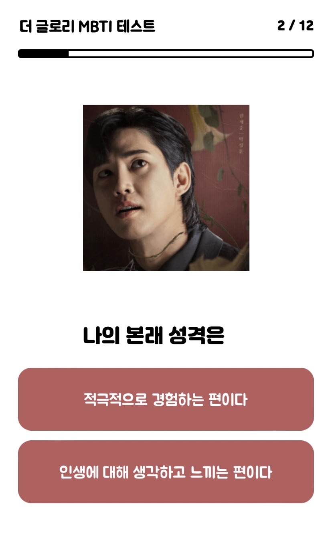Viewport: 332px width, 541px height.
Task: Choose the answer 인생에 대해 생각하고 느끼는 편이다
Action: [x=166, y=472]
